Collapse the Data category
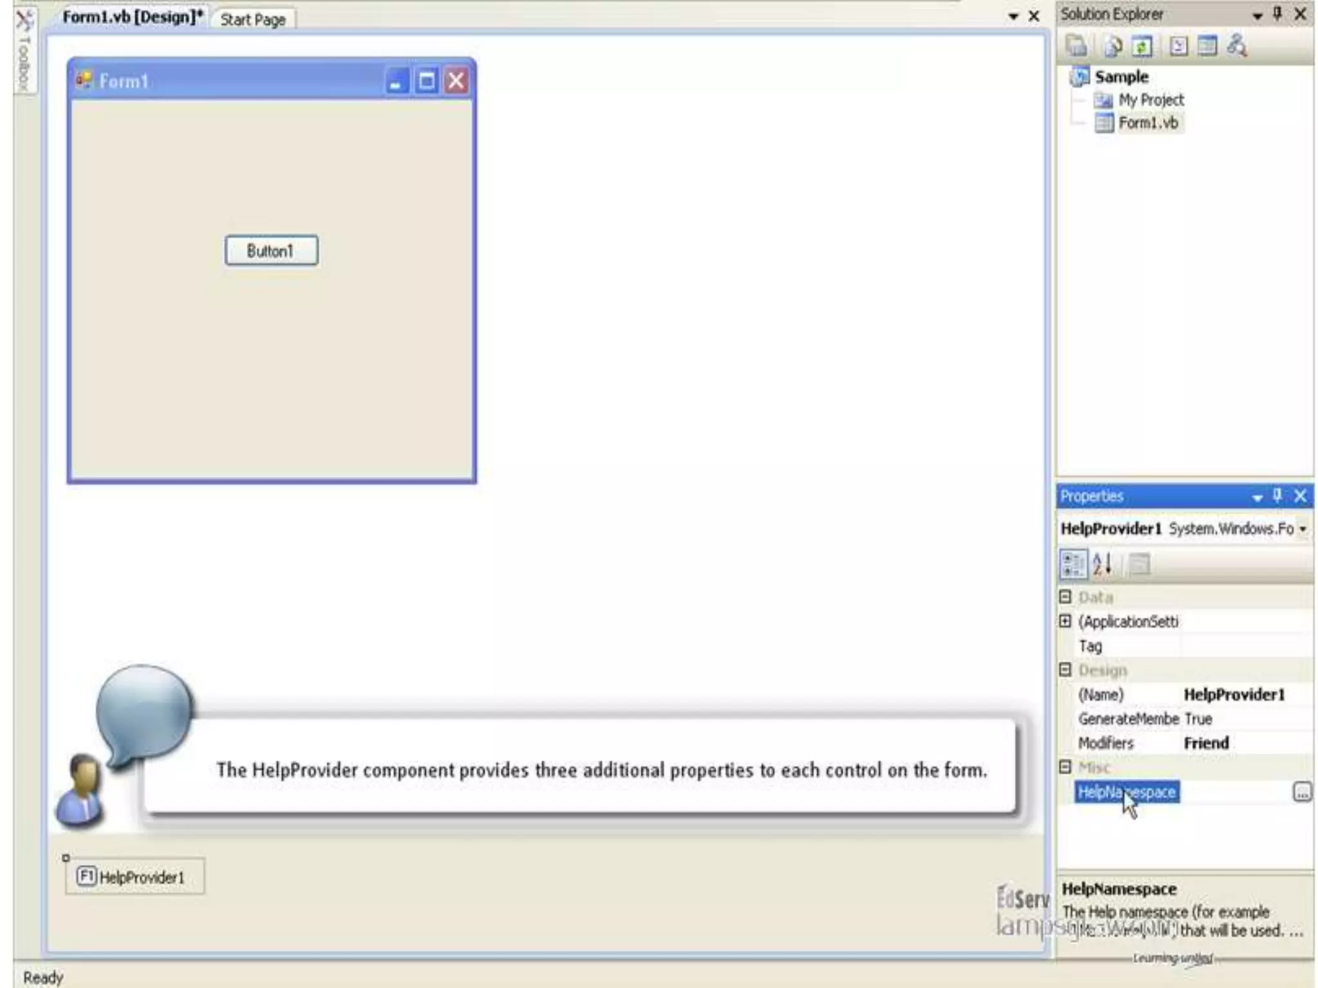 (1065, 597)
